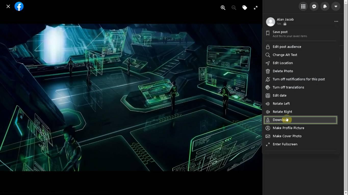This screenshot has width=348, height=195.
Task: Open the Facebook menu grid icon
Action: 303,7
